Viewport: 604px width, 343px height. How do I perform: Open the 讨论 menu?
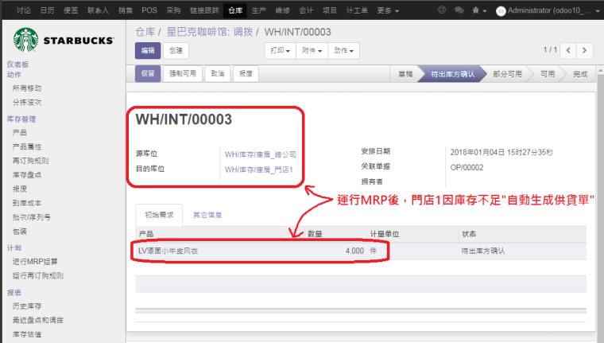coord(24,10)
